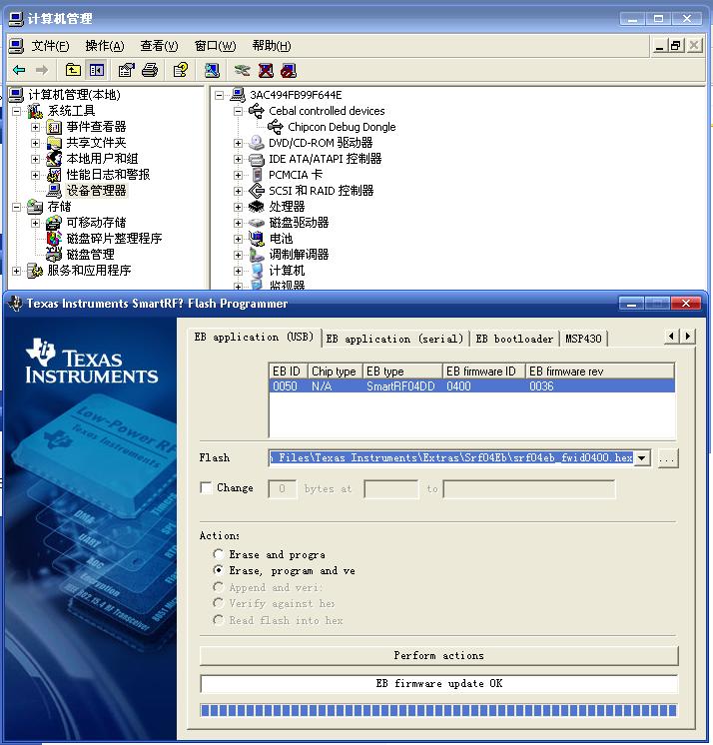Viewport: 713px width, 745px height.
Task: Click the PCMCIA 卡 icon
Action: tap(256, 175)
